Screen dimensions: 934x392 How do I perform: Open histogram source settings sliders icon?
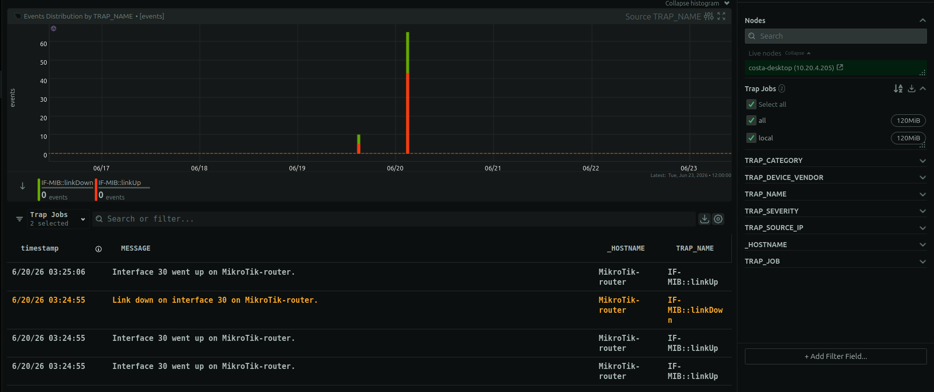click(x=708, y=16)
